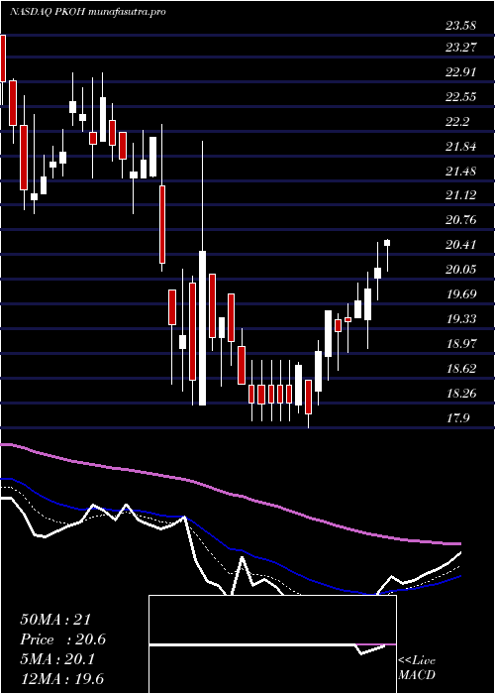Screen dimensions: 495x694
Task: Click the <<Live MACD label
Action: point(417,667)
